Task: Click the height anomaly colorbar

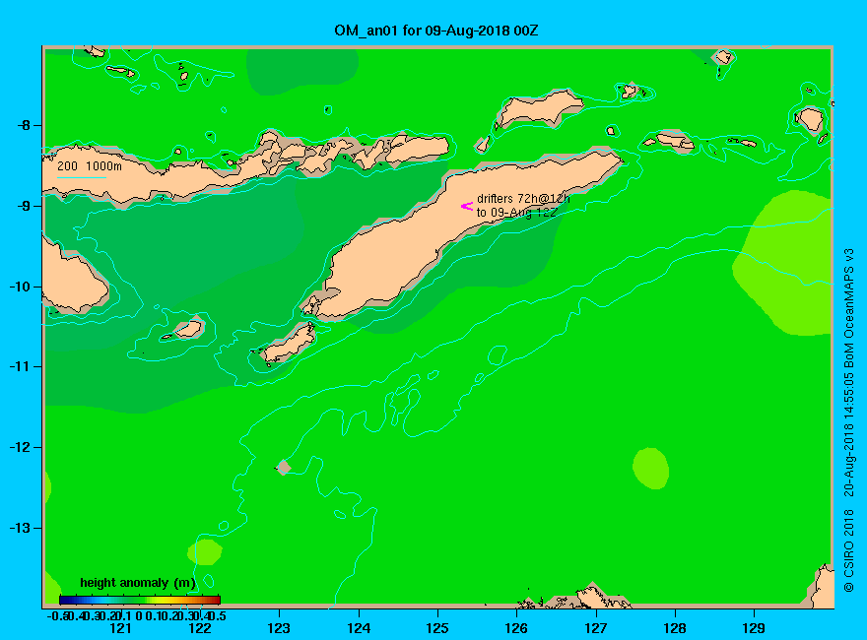Action: tap(140, 600)
